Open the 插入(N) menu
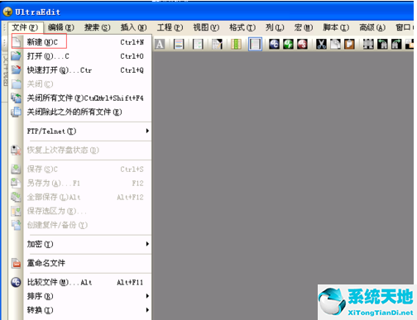 133,27
